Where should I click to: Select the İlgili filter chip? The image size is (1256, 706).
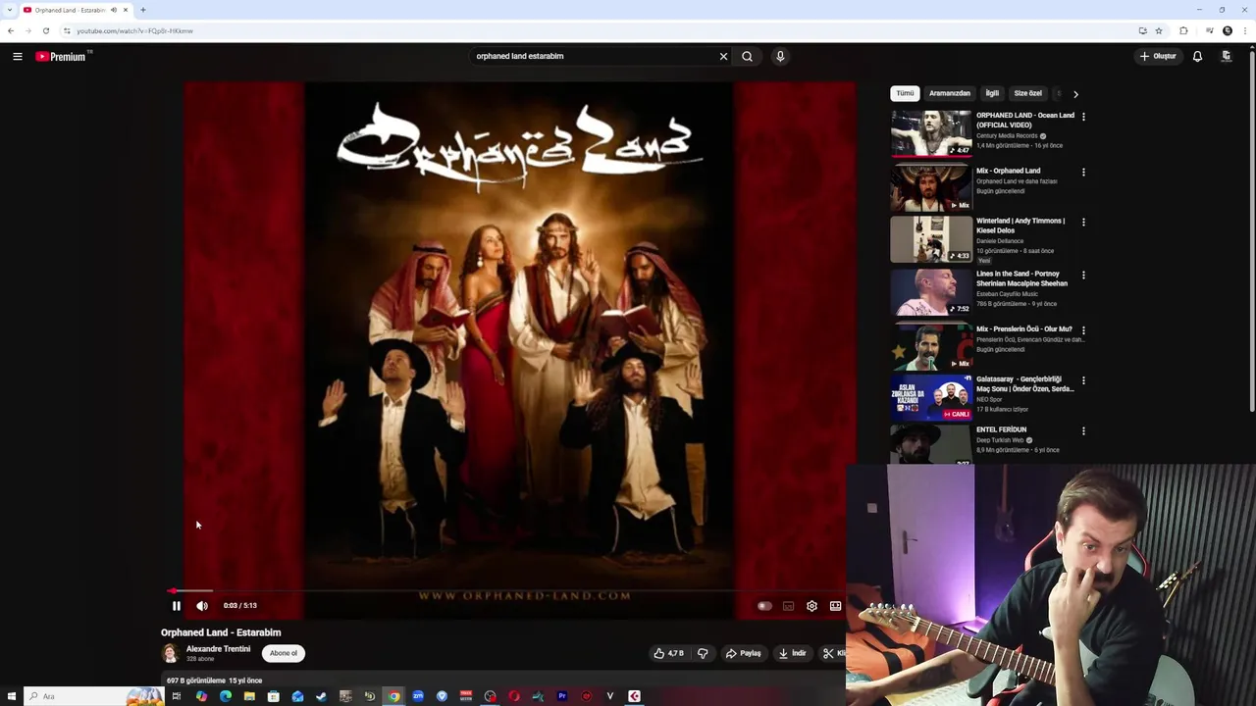(992, 93)
